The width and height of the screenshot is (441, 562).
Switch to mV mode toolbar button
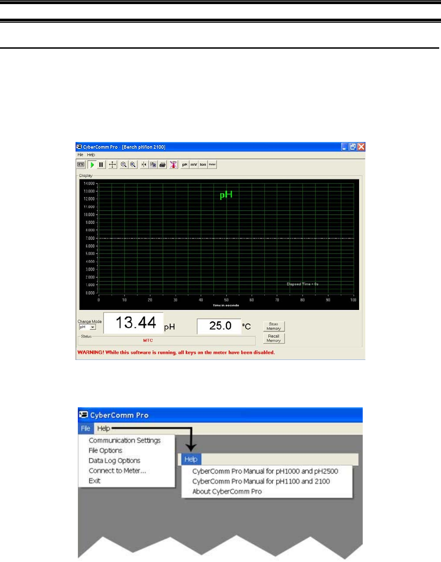click(x=193, y=165)
